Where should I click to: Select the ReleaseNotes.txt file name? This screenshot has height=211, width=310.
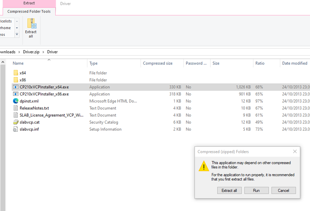pos(34,108)
